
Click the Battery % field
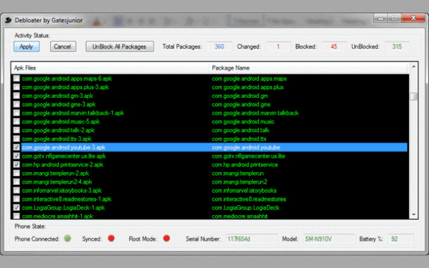[x=401, y=239]
